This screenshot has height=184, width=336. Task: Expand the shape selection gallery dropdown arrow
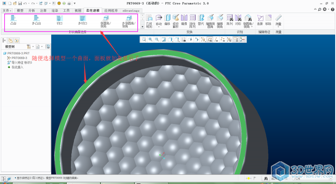142,27
